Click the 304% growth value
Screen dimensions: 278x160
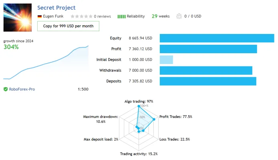[11, 47]
